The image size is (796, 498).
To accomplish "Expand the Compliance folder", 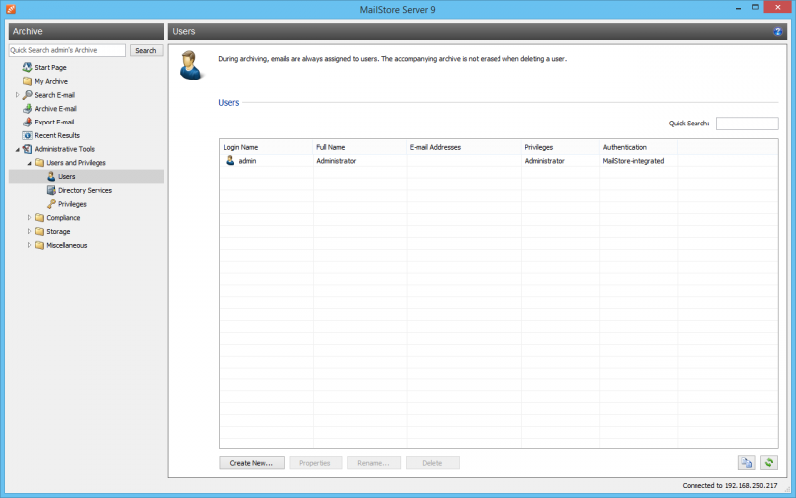I will click(29, 218).
